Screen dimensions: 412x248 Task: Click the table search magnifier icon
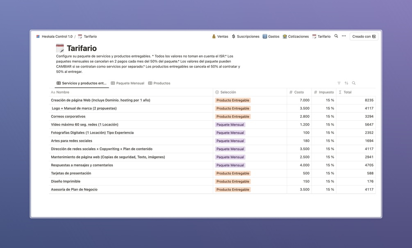click(354, 83)
